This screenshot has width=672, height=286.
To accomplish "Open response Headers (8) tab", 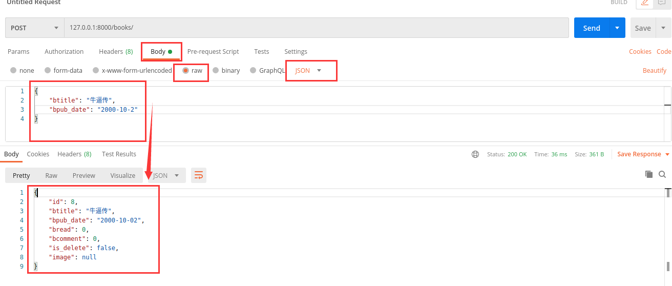I will [x=74, y=154].
